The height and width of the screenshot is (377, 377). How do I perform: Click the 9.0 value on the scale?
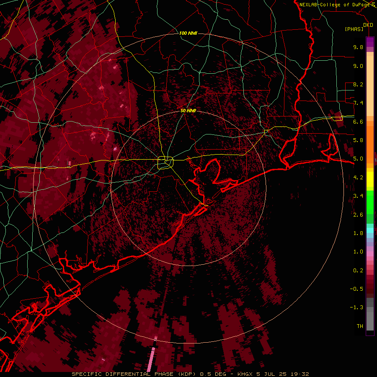[x=358, y=66]
